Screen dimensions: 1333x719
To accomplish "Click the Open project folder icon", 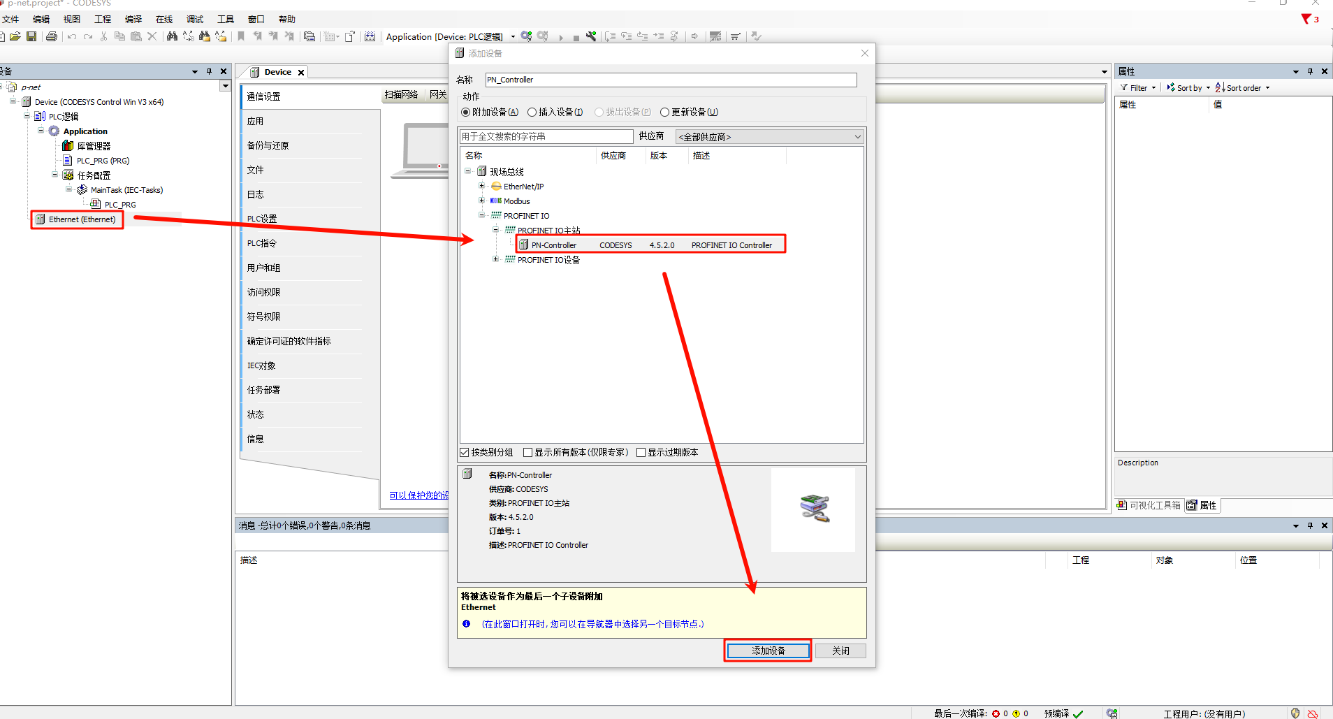I will coord(15,36).
